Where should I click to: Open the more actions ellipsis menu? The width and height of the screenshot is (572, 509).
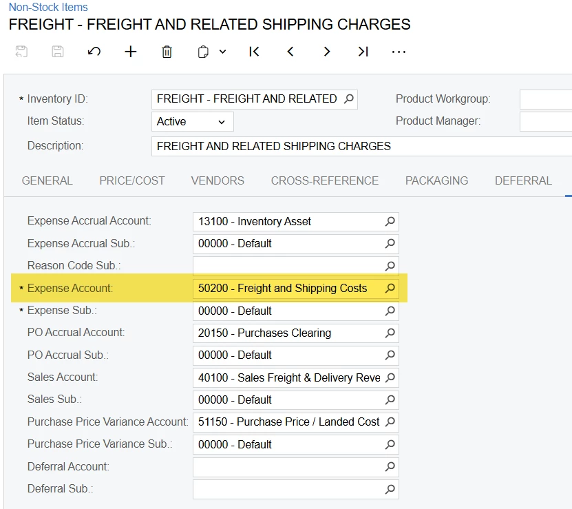coord(399,52)
